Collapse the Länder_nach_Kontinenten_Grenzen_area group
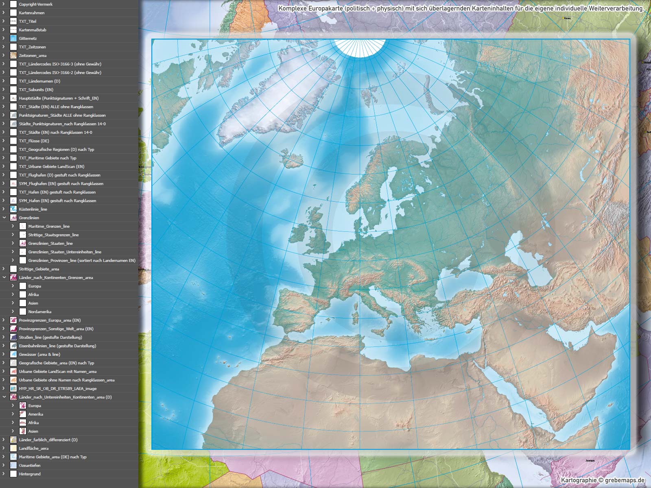The height and width of the screenshot is (488, 651). pyautogui.click(x=4, y=277)
